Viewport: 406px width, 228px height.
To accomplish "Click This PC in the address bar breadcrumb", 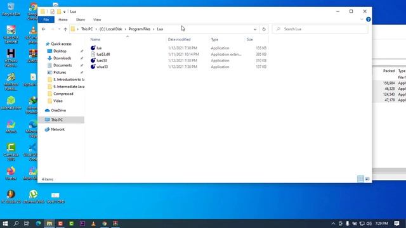I will [x=87, y=29].
